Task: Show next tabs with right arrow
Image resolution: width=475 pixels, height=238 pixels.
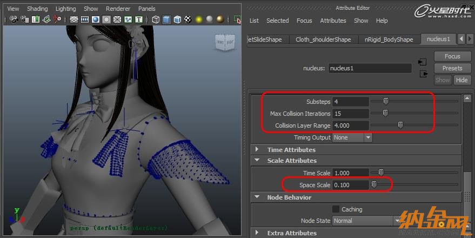Action: pos(470,39)
